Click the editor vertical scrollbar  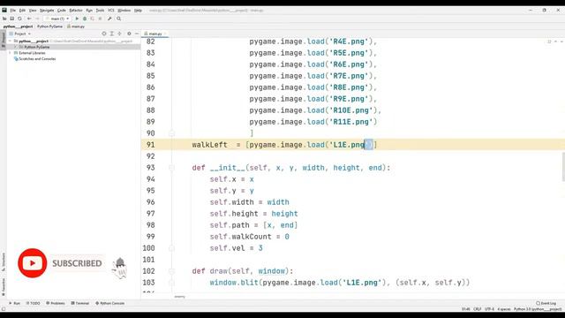[x=563, y=167]
